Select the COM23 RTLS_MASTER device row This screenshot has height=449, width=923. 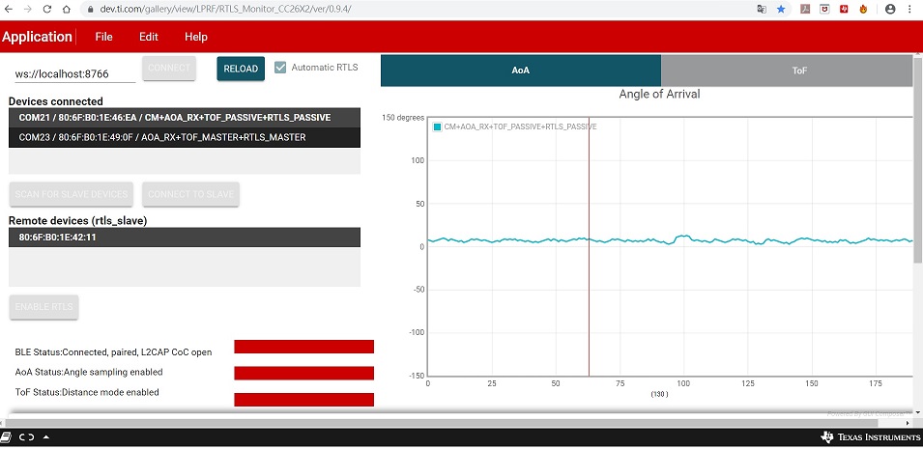point(185,138)
